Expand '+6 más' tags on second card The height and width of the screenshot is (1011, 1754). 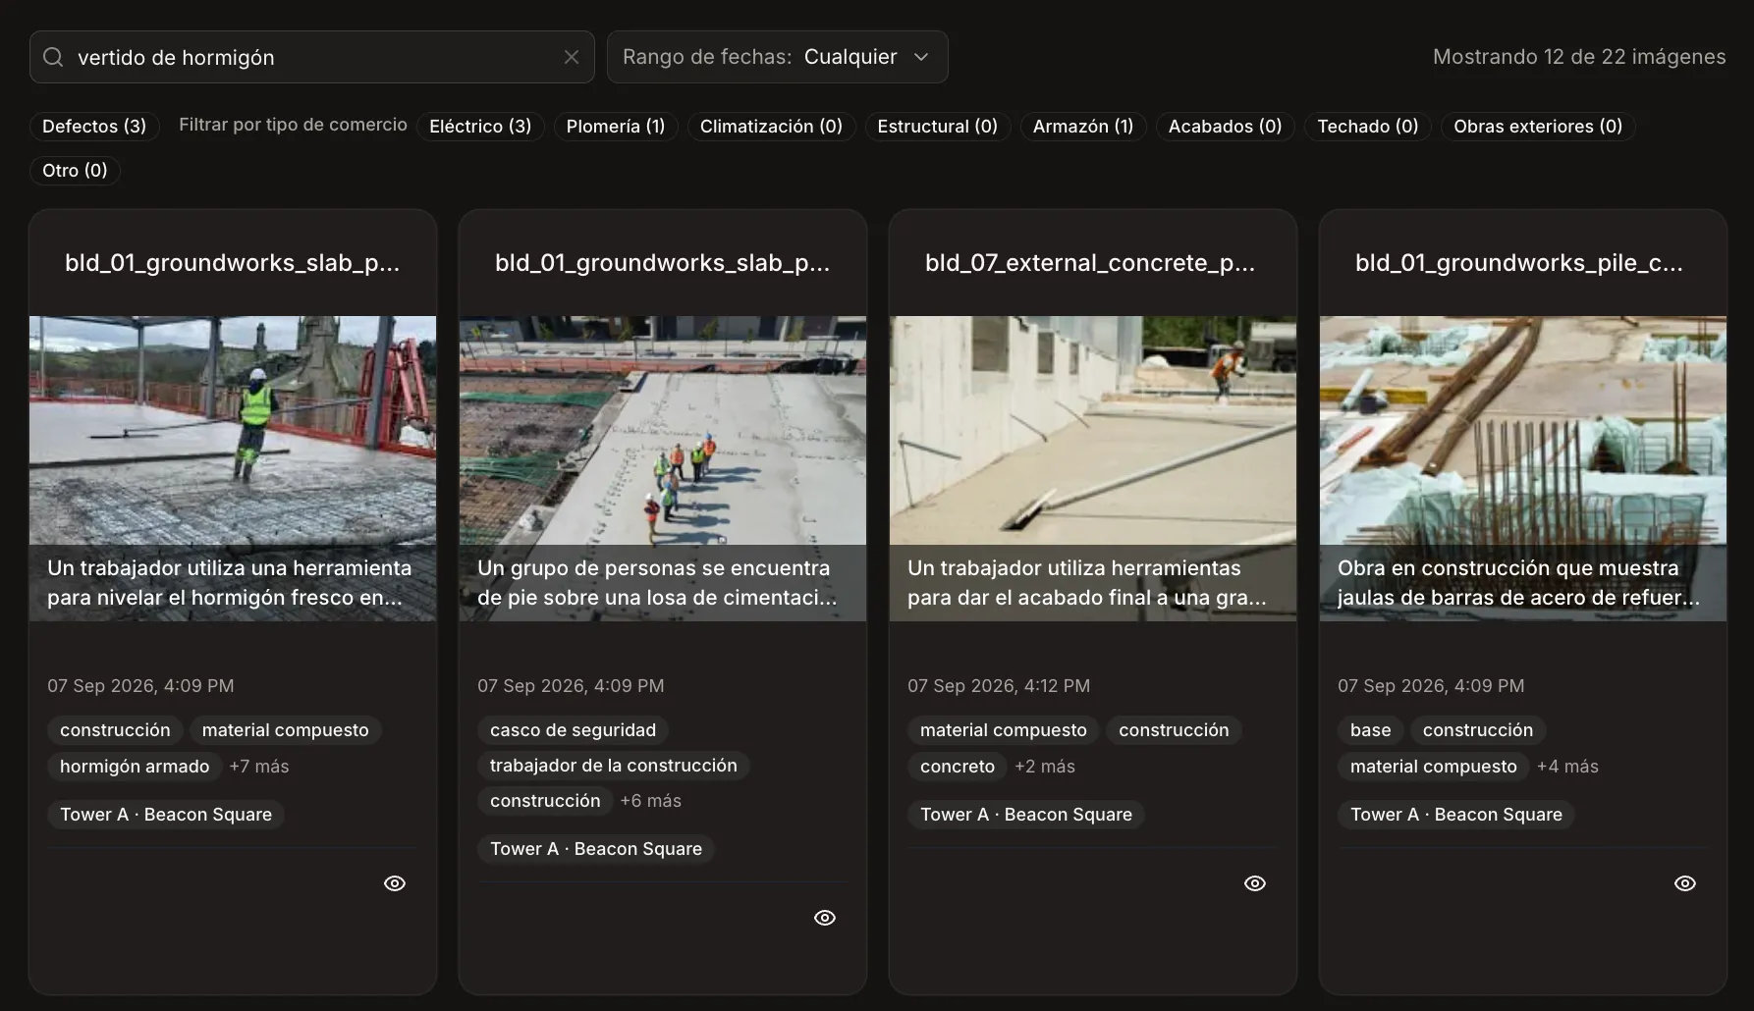(x=651, y=801)
